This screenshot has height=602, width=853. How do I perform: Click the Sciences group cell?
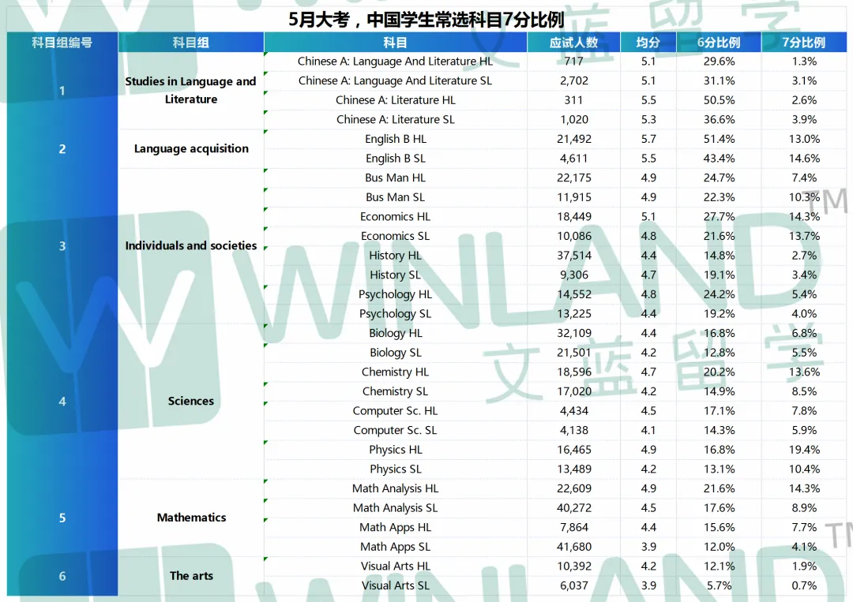tap(191, 401)
